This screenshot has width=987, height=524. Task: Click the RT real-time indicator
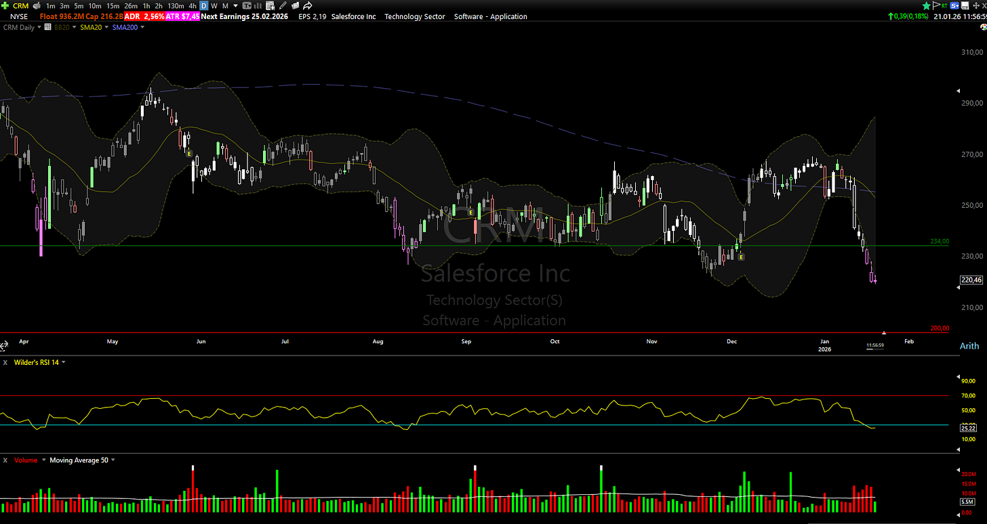(944, 6)
